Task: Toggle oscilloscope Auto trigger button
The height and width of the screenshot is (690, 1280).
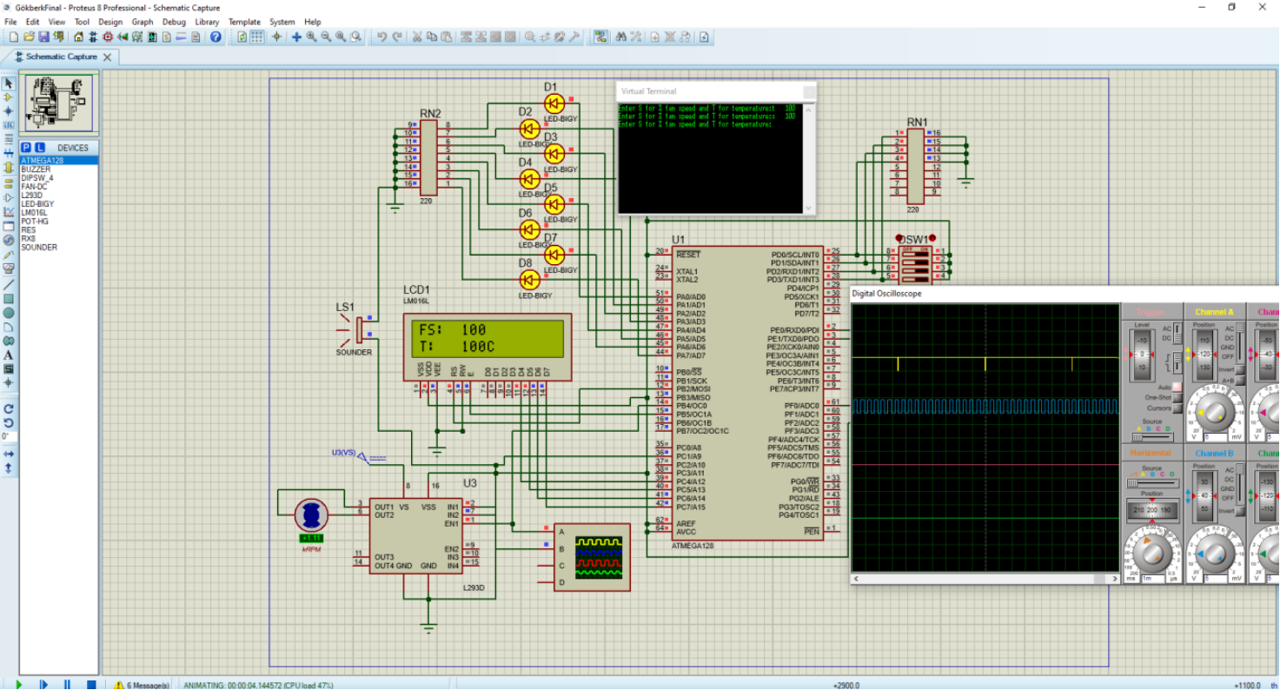Action: tap(1176, 387)
